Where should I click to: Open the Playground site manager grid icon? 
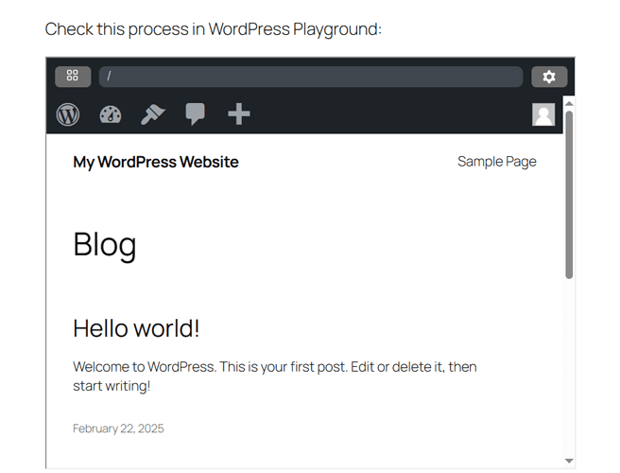73,77
